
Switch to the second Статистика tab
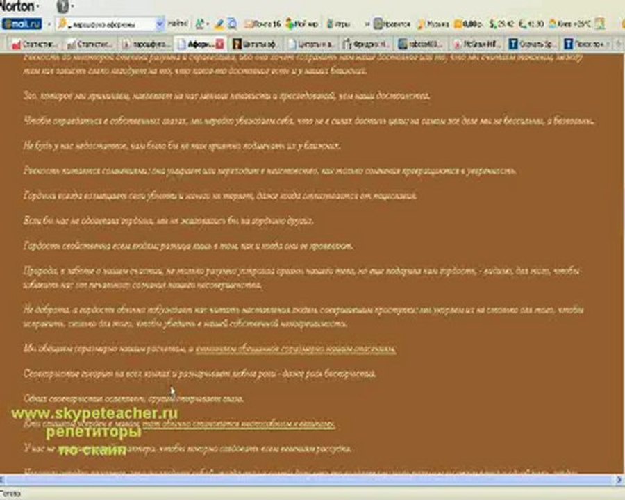90,44
